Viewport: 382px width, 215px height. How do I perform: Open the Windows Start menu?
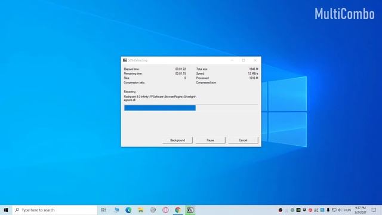6,210
